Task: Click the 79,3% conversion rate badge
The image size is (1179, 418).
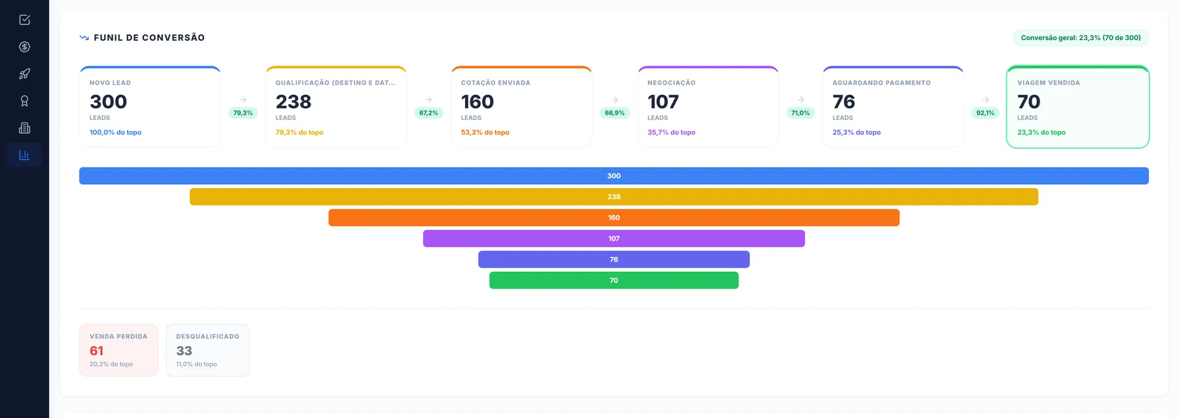Action: click(243, 113)
